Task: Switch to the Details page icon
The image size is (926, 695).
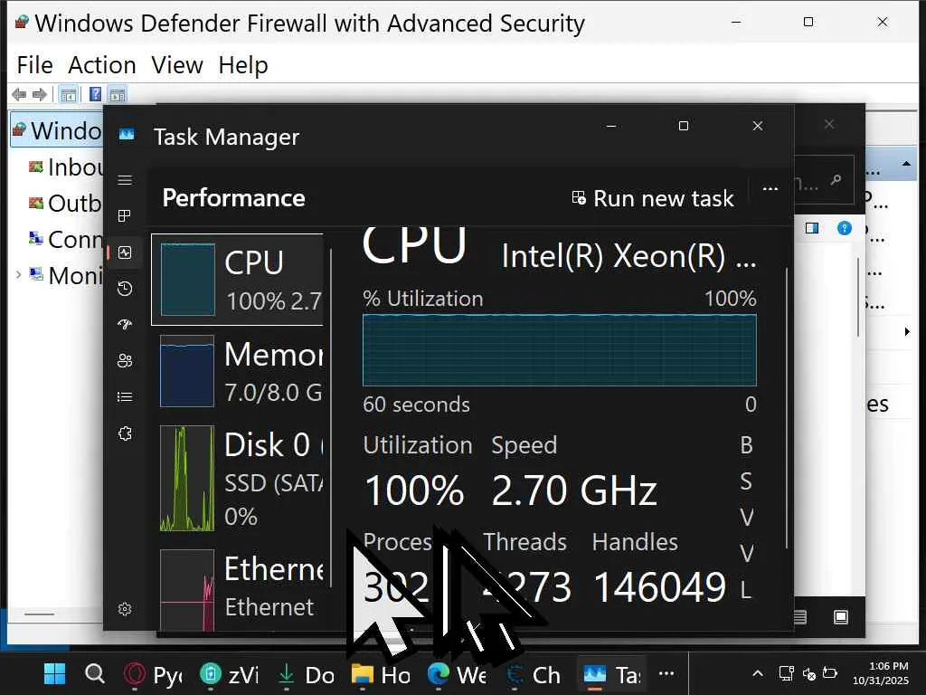Action: [125, 396]
